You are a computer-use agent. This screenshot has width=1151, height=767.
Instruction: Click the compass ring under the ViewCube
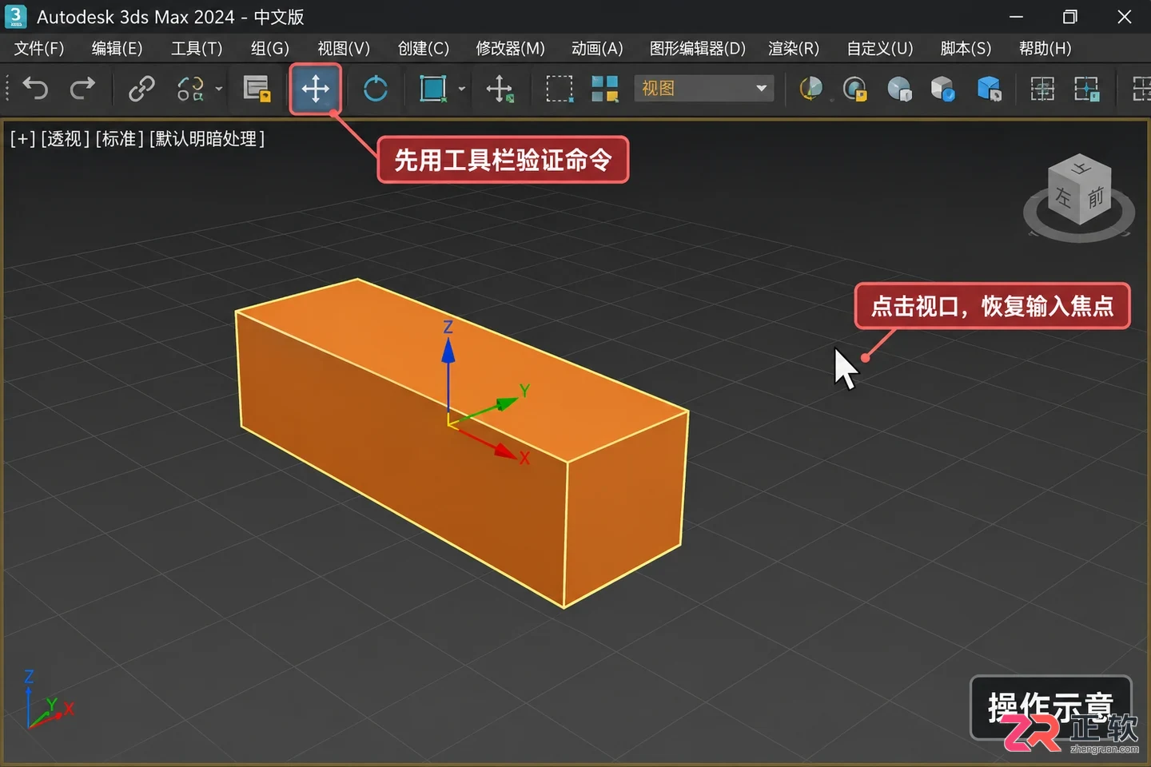tap(1079, 232)
